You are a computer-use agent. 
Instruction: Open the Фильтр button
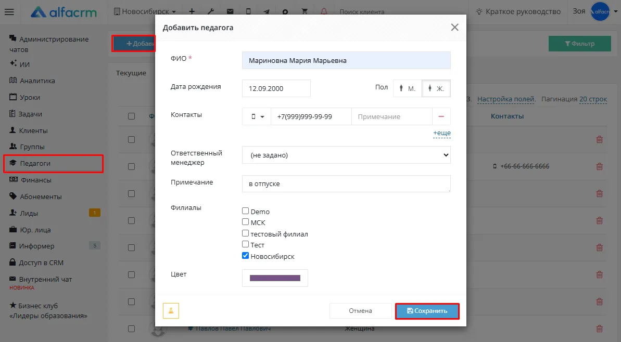pos(579,44)
